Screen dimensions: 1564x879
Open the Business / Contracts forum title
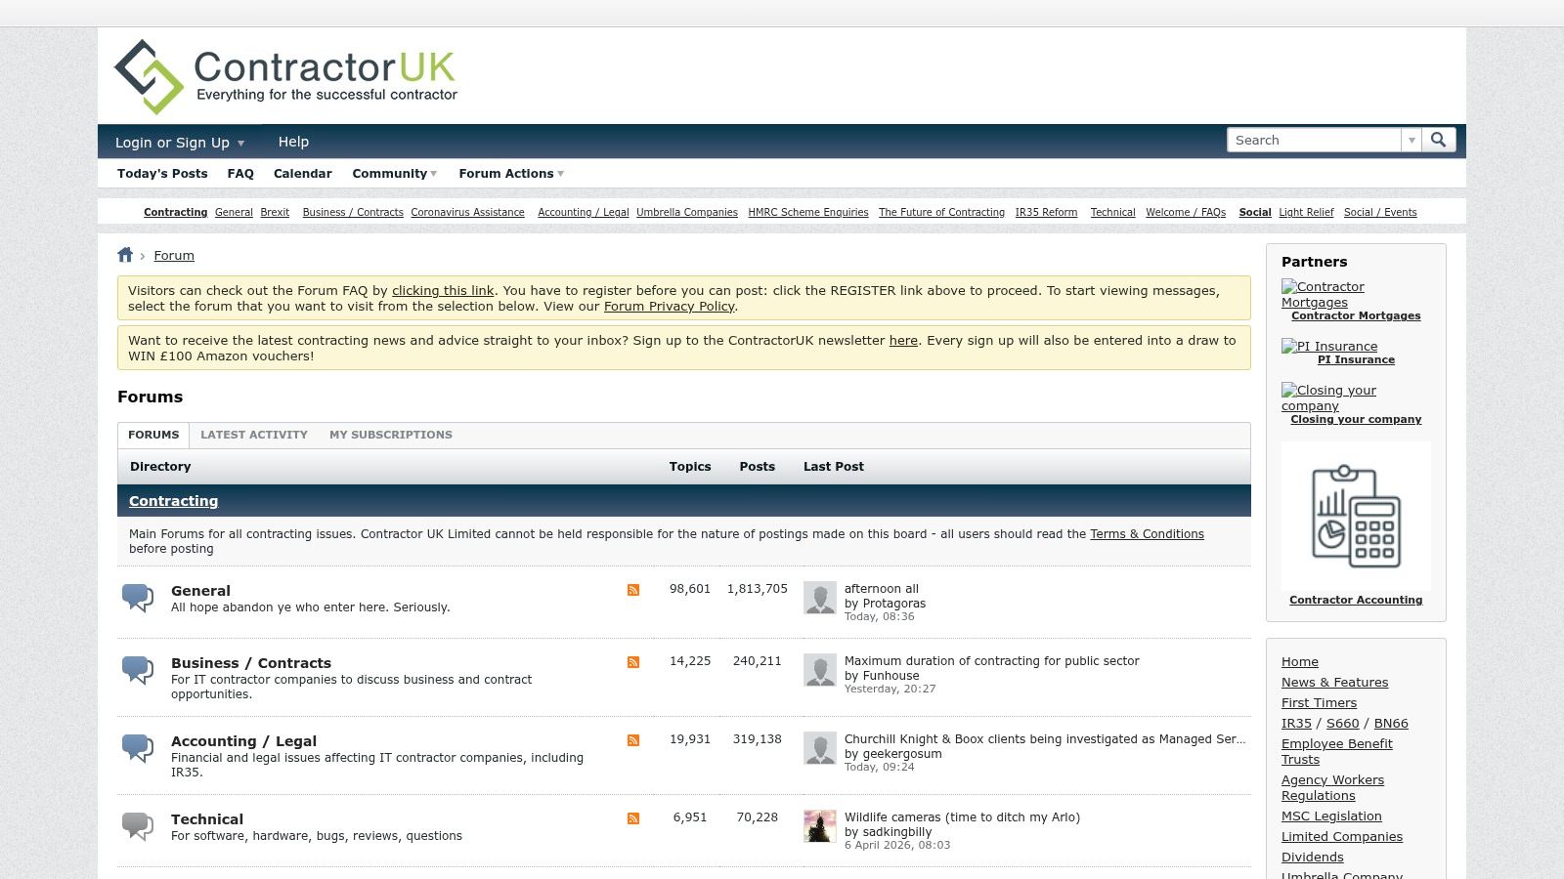[x=251, y=663]
